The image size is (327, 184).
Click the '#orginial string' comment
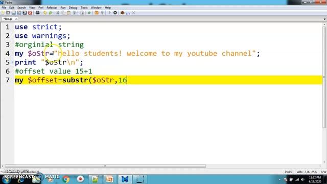point(49,44)
